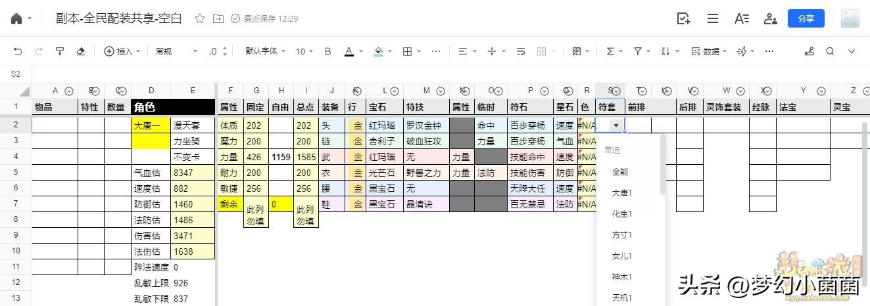Click the dropdown list scrollbar
The image size is (870, 306).
tap(663, 165)
